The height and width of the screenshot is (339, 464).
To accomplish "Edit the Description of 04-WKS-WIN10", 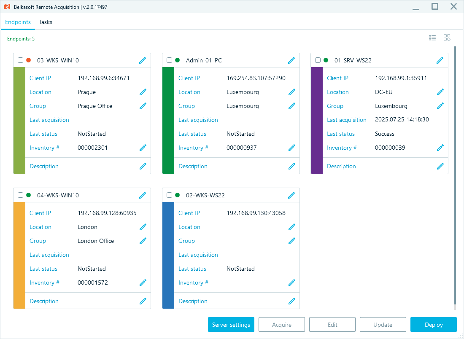I will point(143,301).
